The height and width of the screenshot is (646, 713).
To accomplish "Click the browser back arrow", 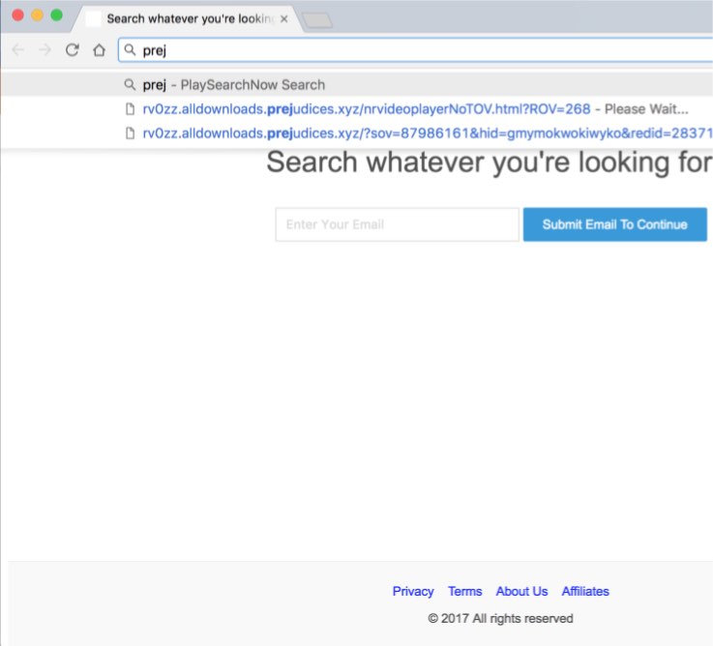I will (19, 50).
